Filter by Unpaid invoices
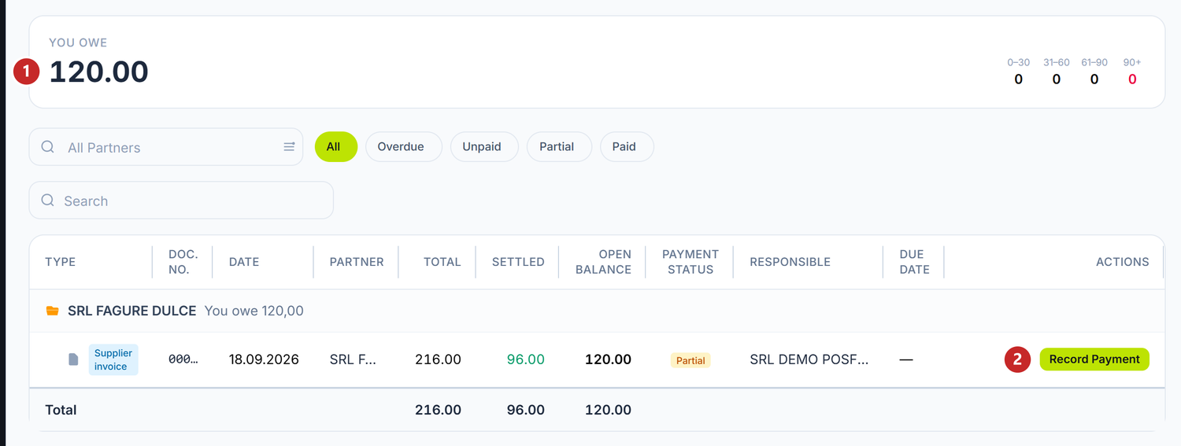 [484, 147]
